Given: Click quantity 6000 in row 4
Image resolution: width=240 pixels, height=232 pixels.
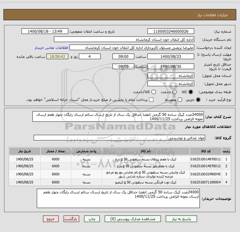Looking at the screenshot, I should pyautogui.click(x=55, y=182).
